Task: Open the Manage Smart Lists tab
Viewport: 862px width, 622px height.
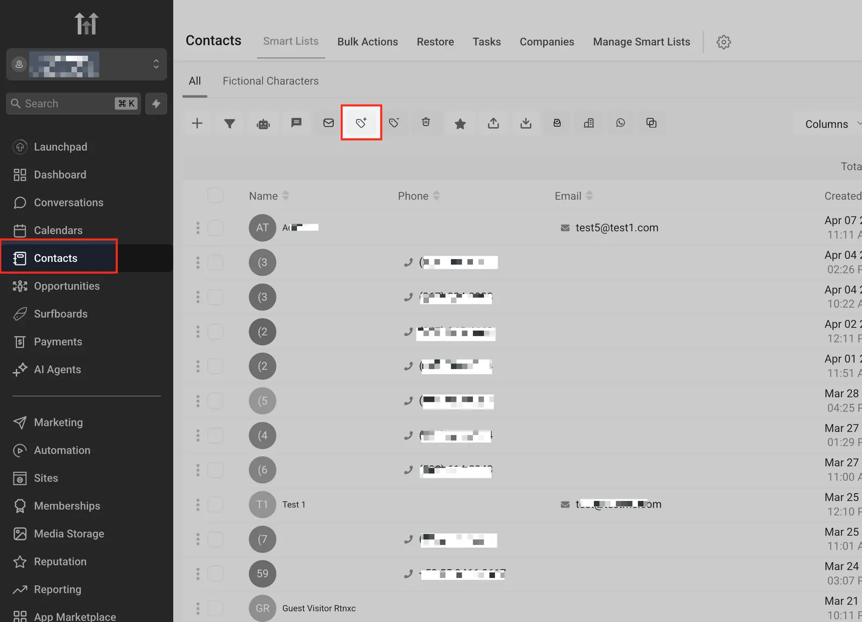Action: point(642,42)
